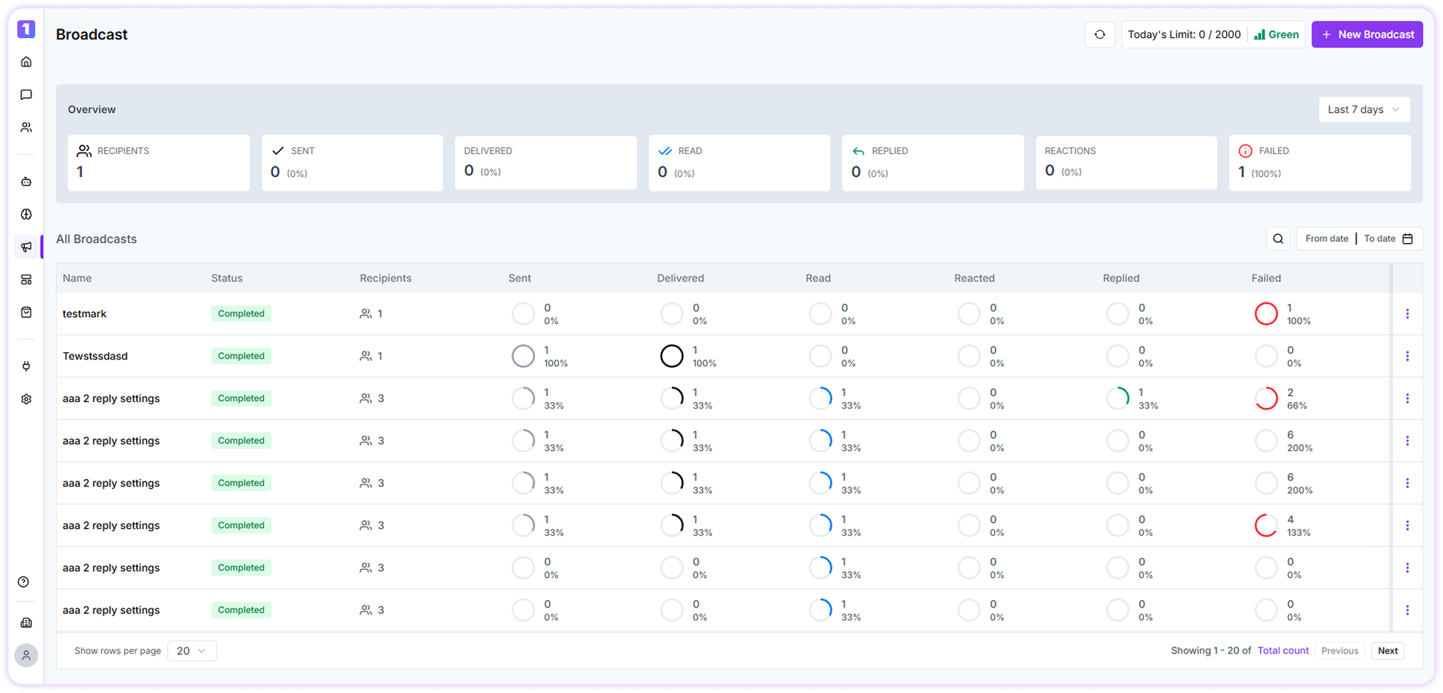Open the three-dot menu for testmark broadcast
The height and width of the screenshot is (693, 1443).
(x=1408, y=313)
